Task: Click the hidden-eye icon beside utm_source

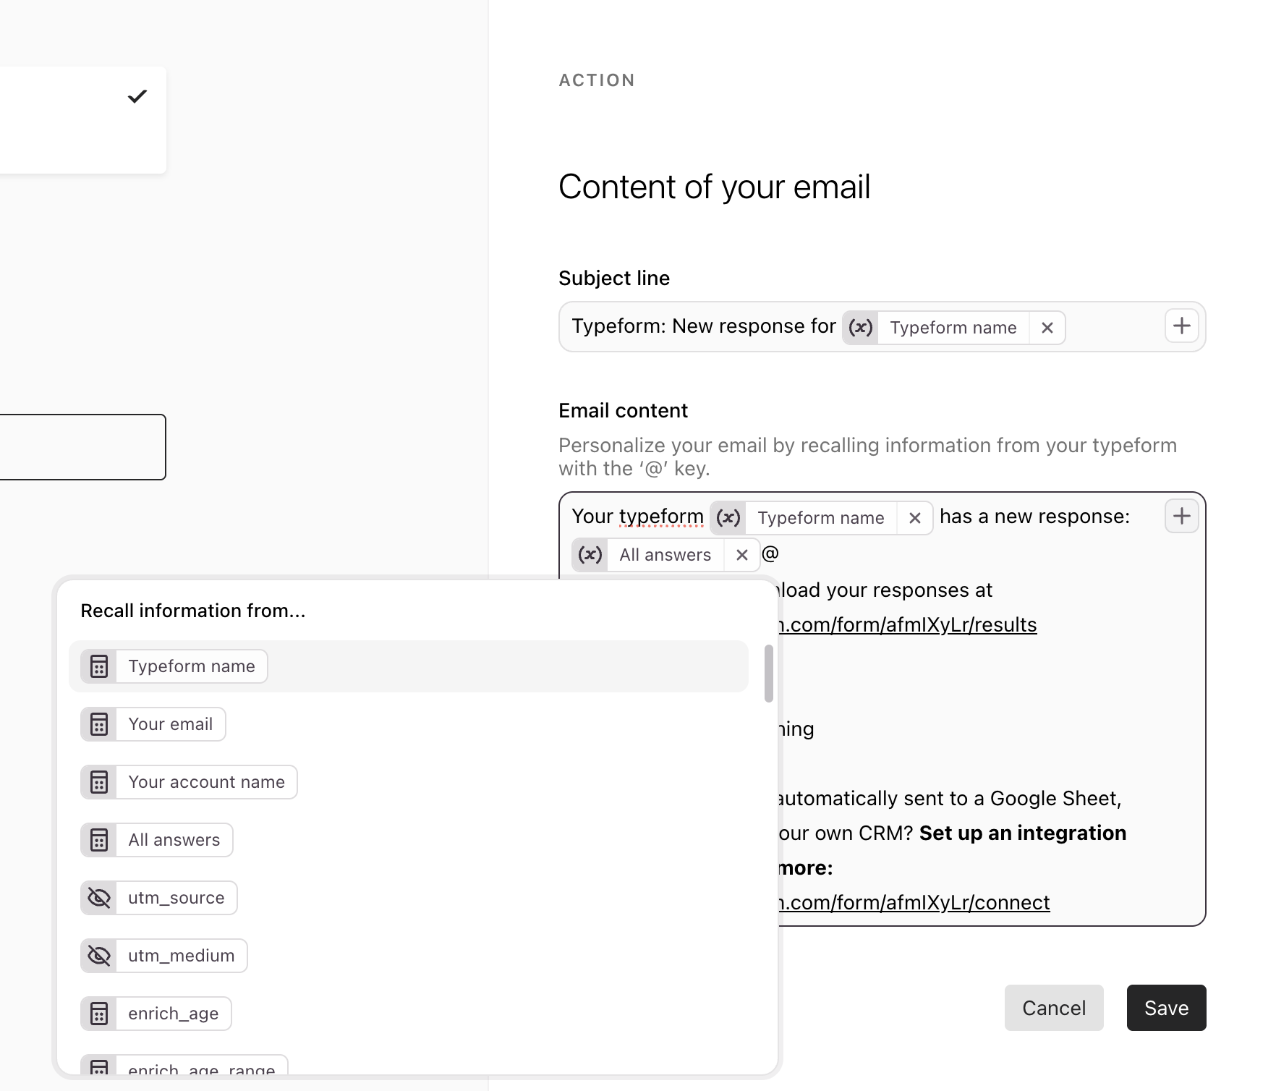Action: [x=99, y=898]
